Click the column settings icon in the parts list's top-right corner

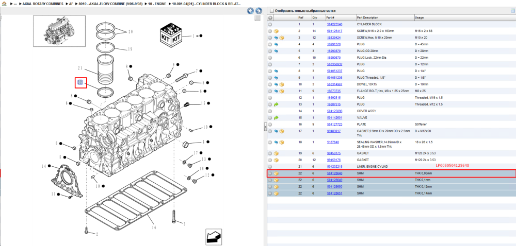[513, 11]
